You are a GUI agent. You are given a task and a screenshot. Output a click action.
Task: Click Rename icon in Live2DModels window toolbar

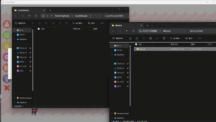point(53,23)
